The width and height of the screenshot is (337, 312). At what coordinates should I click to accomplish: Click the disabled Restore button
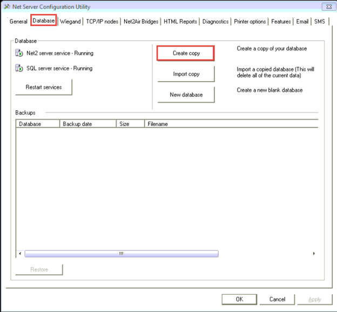[39, 270]
